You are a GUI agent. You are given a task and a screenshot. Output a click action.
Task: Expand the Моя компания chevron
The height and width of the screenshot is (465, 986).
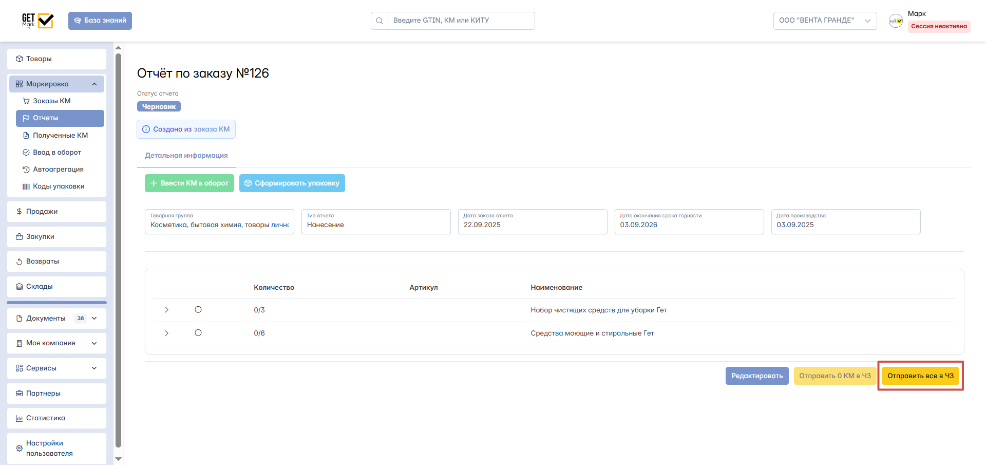[x=94, y=343]
